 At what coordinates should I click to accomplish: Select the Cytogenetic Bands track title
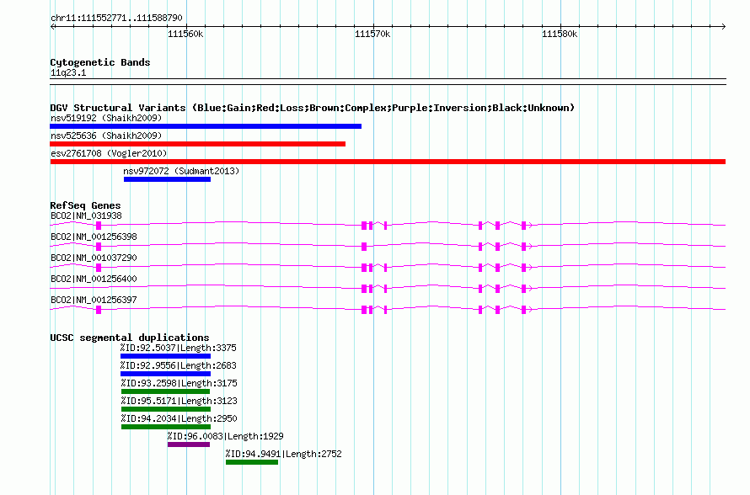[x=100, y=62]
